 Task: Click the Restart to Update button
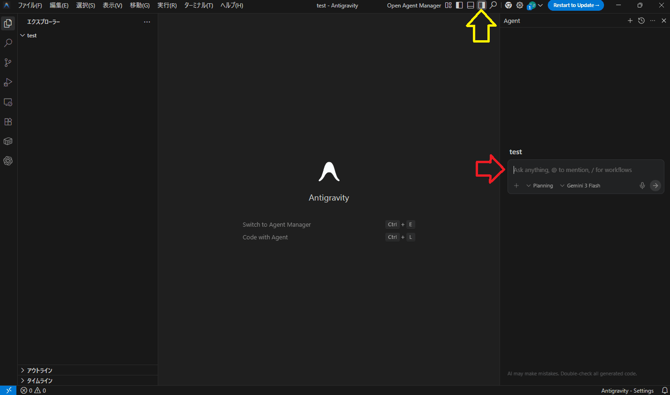pyautogui.click(x=575, y=6)
